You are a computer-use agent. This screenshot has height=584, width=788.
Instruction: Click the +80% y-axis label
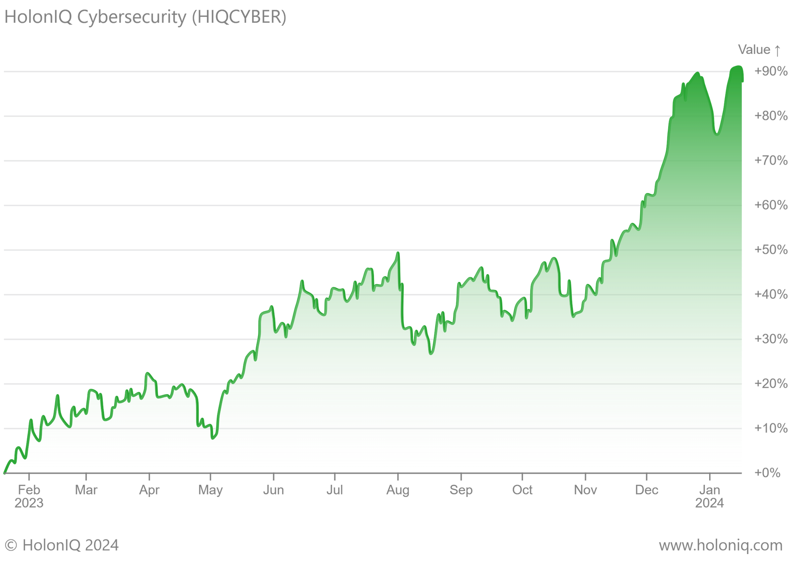(x=770, y=116)
